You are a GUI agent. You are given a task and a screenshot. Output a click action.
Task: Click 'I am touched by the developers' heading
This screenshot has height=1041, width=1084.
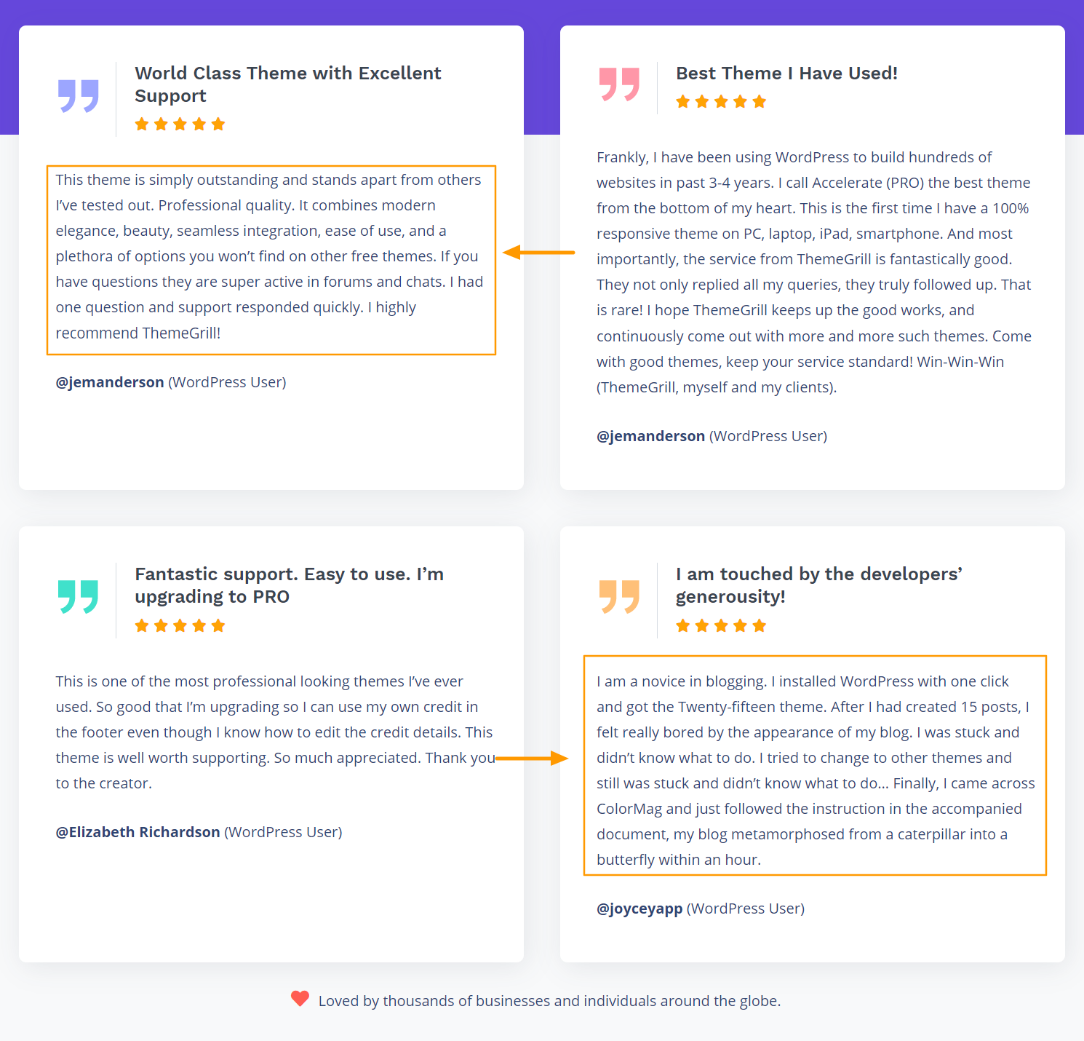[818, 585]
